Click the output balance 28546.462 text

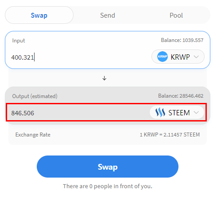pyautogui.click(x=181, y=96)
